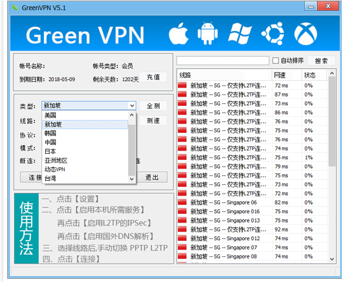The height and width of the screenshot is (282, 342).
Task: Click the 退出 exit button
Action: (x=152, y=177)
